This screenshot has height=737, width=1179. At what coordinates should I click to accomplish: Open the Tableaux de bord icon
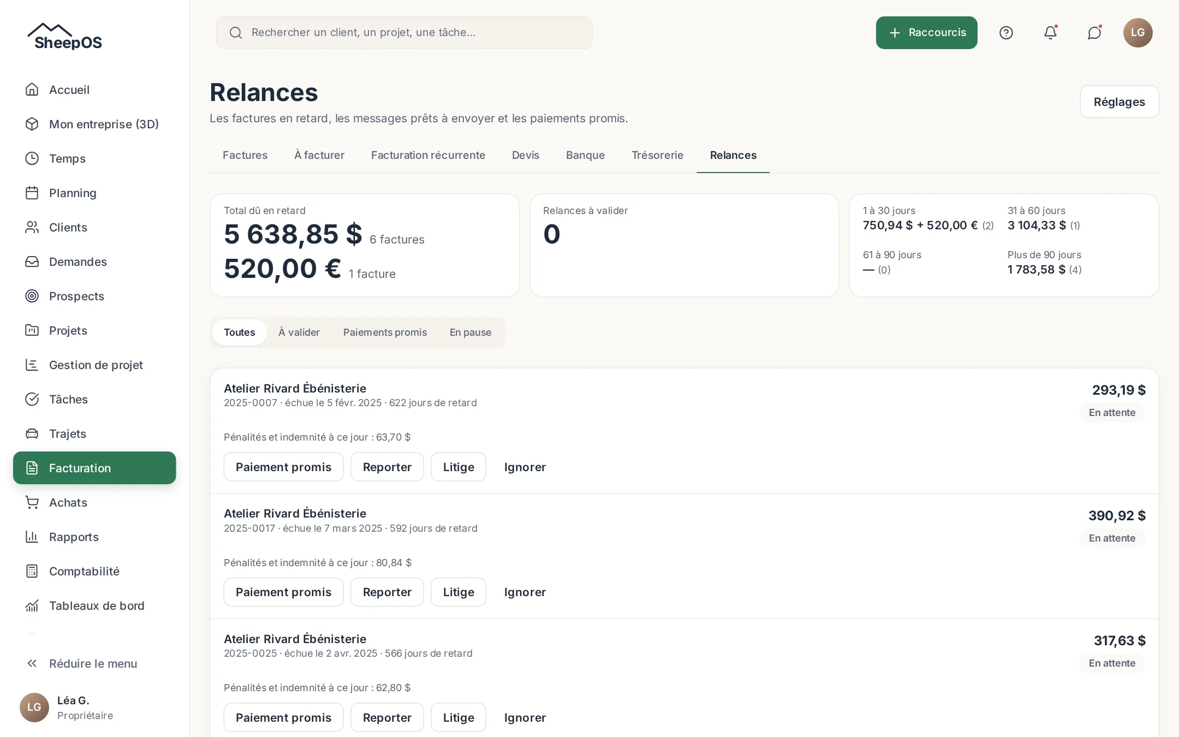tap(32, 605)
